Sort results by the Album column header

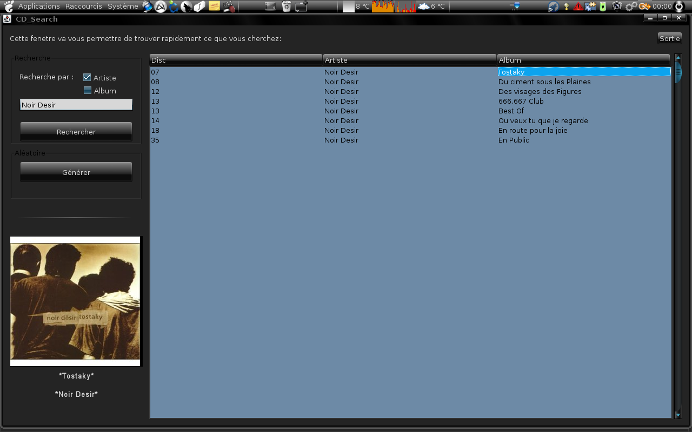pos(583,60)
